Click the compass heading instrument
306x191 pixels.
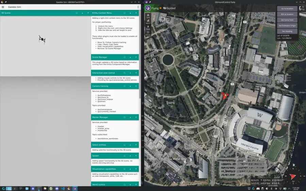coord(293,176)
